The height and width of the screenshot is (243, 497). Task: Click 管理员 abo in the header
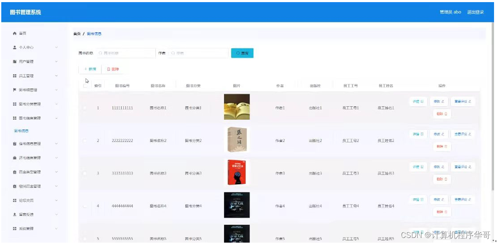pyautogui.click(x=450, y=12)
